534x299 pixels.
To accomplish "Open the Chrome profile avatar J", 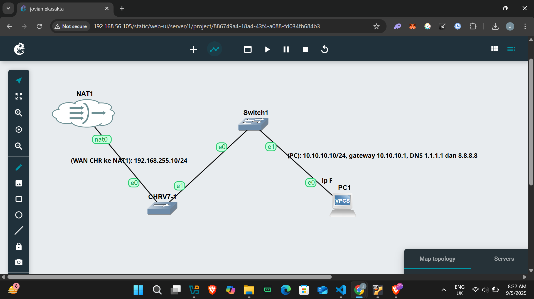I will pos(510,26).
